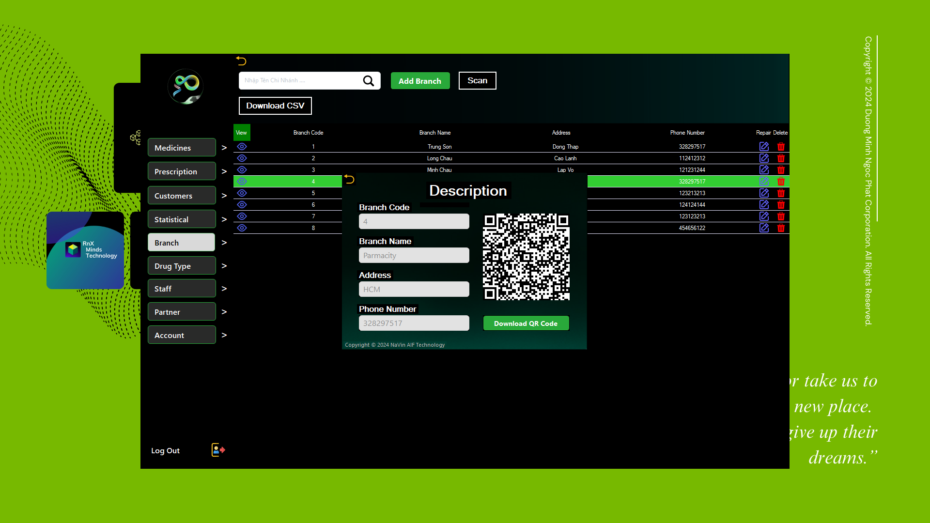Open the Drug Type menu item

[x=182, y=266]
